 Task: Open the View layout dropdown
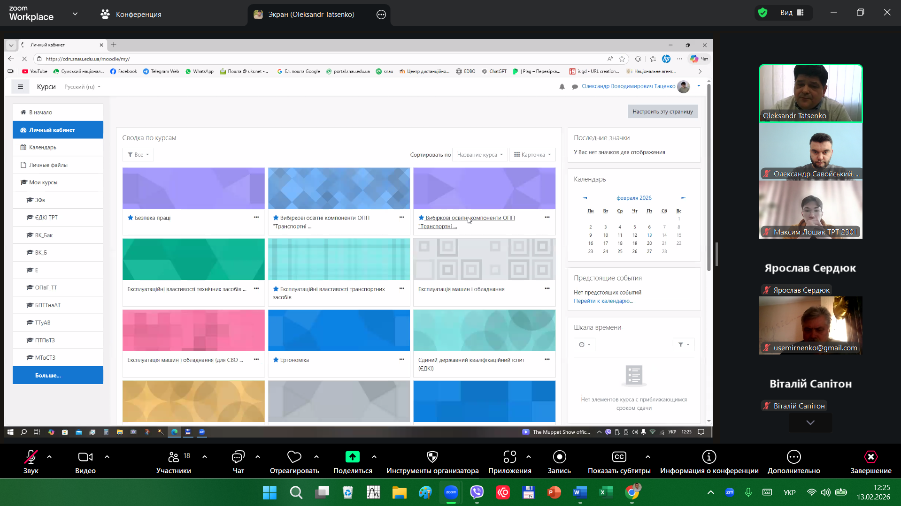[x=792, y=13]
